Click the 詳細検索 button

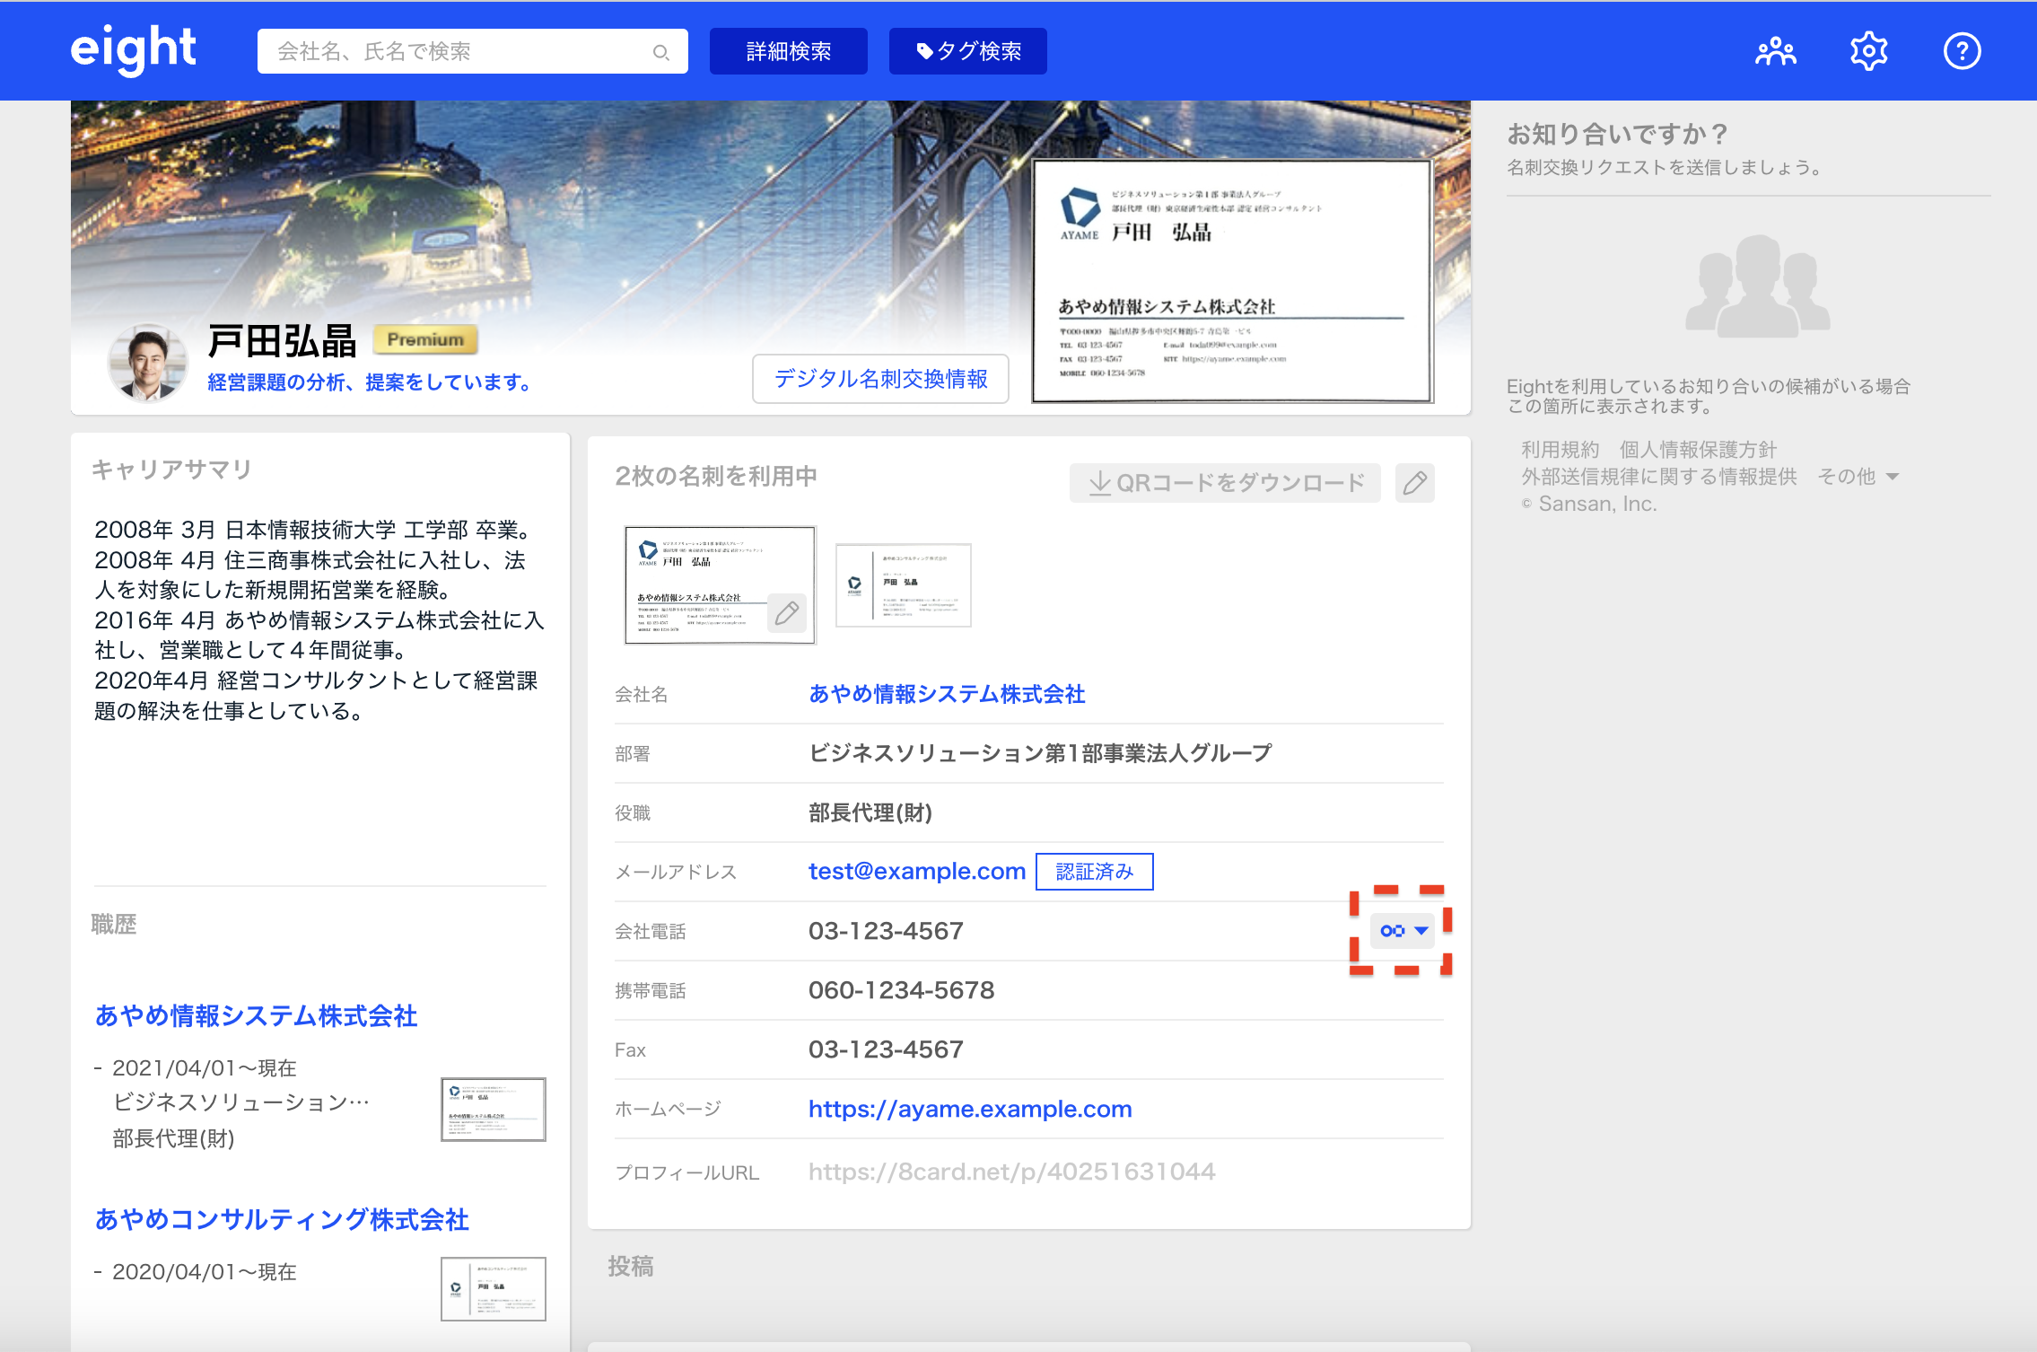pos(788,51)
